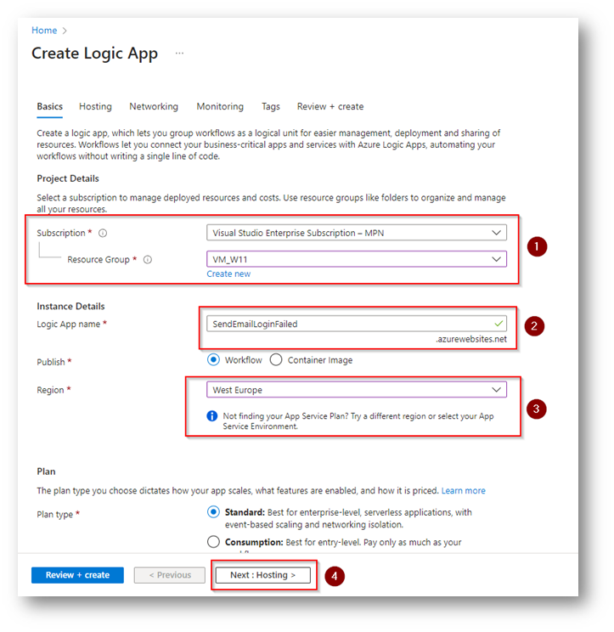Click the Resource Group info icon

[x=148, y=259]
